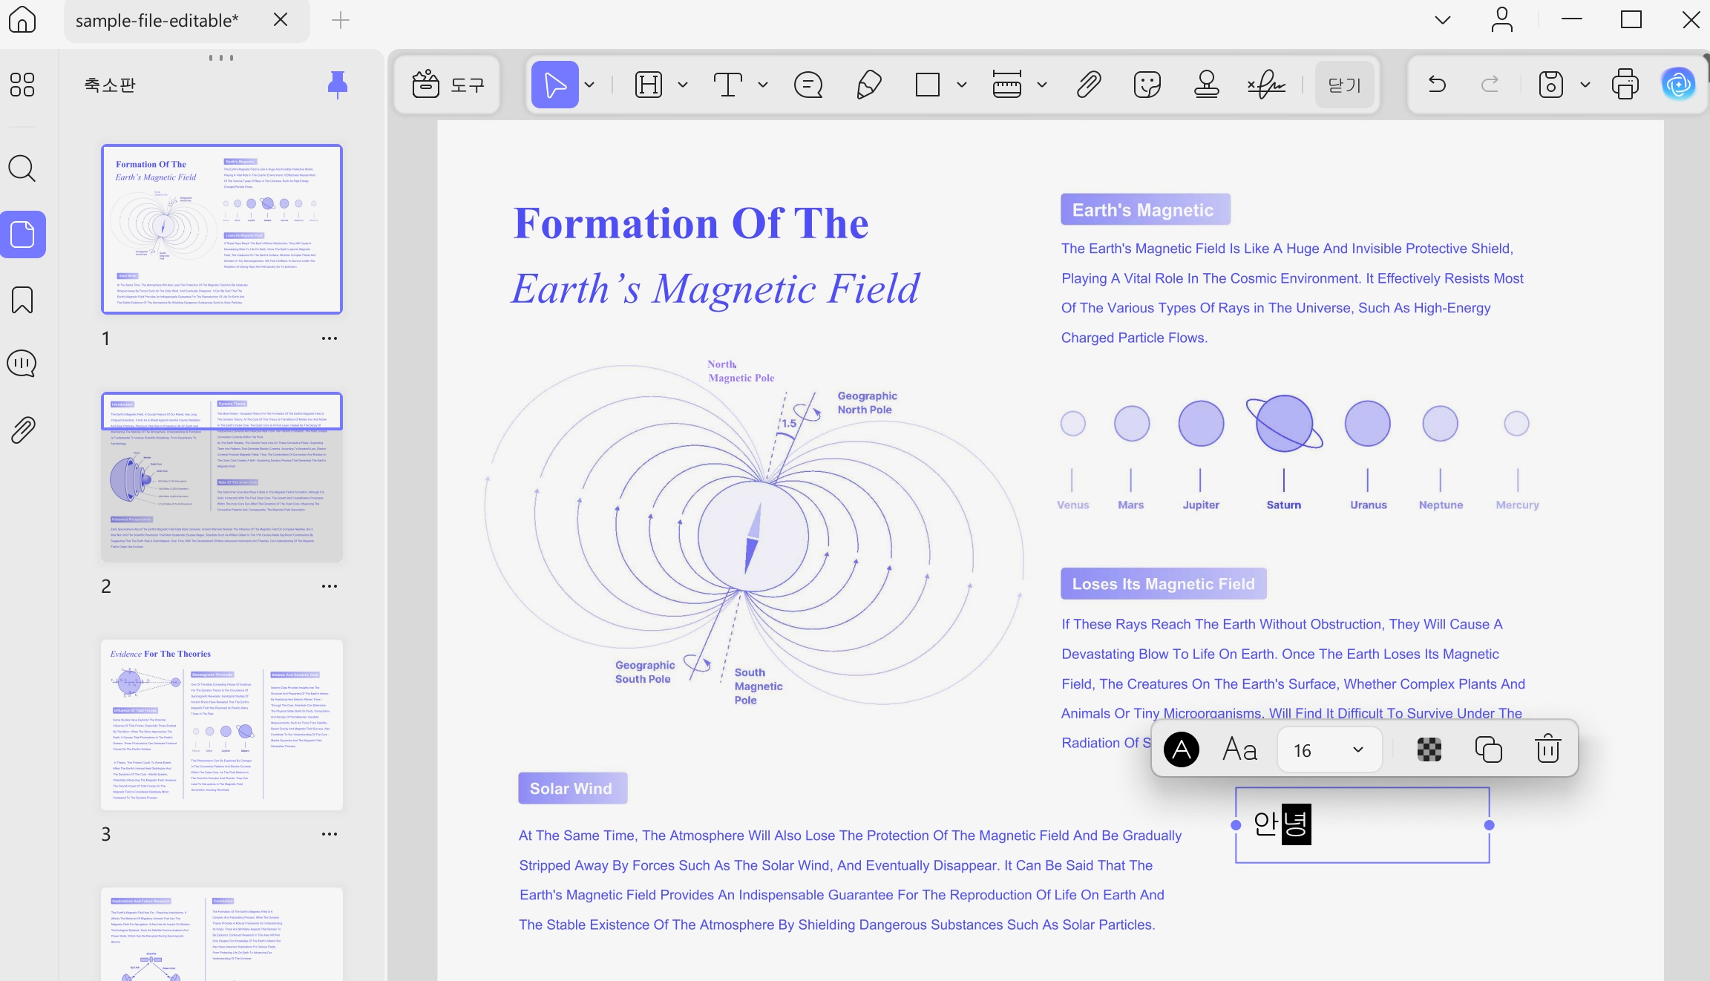
Task: Select the measurement ruler tool
Action: pyautogui.click(x=1007, y=85)
